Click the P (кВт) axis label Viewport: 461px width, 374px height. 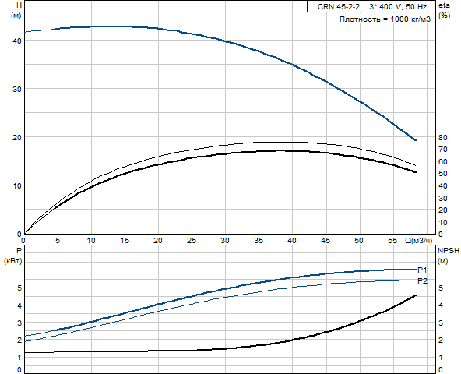tap(13, 256)
